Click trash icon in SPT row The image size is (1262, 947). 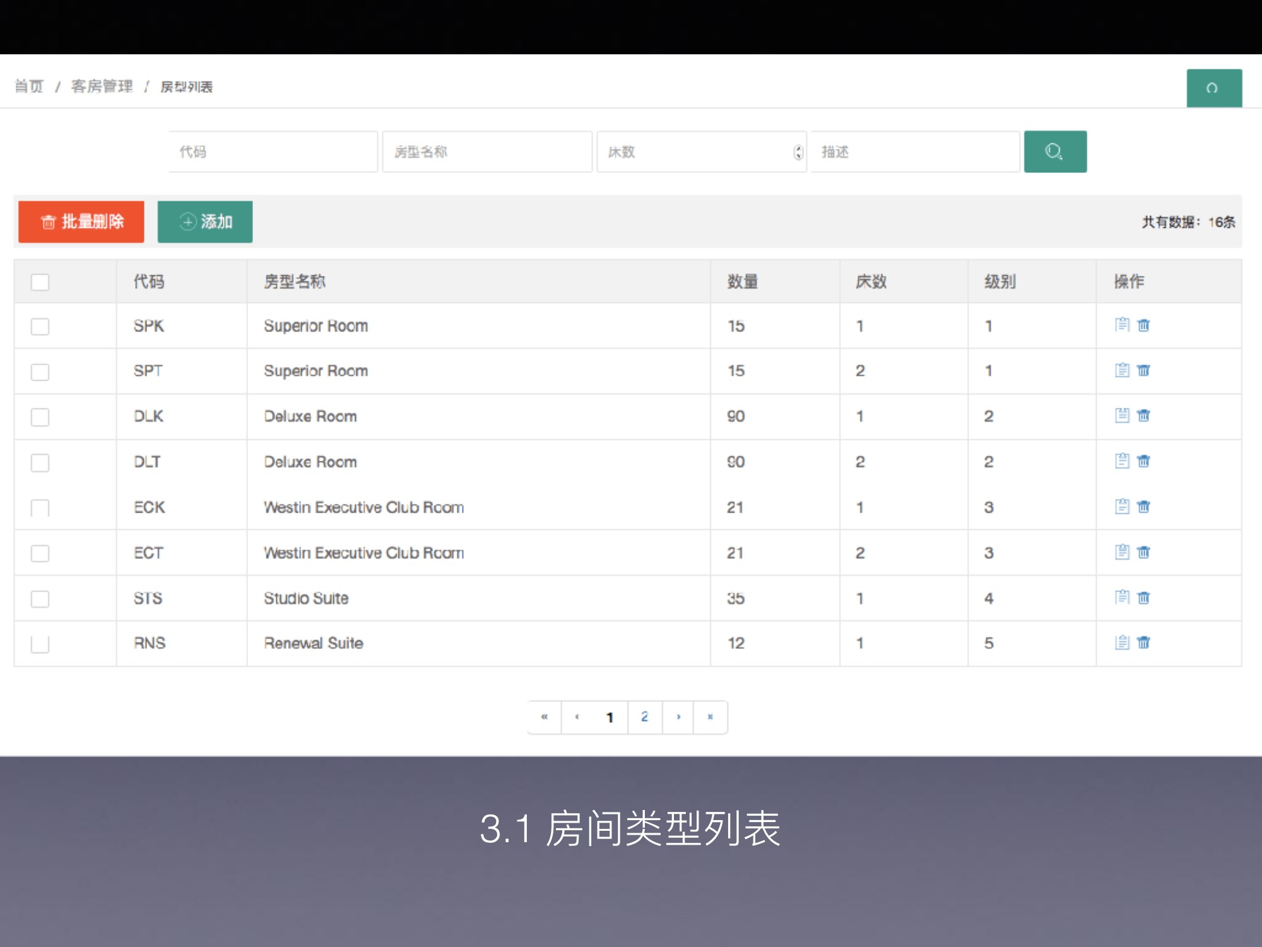point(1143,370)
